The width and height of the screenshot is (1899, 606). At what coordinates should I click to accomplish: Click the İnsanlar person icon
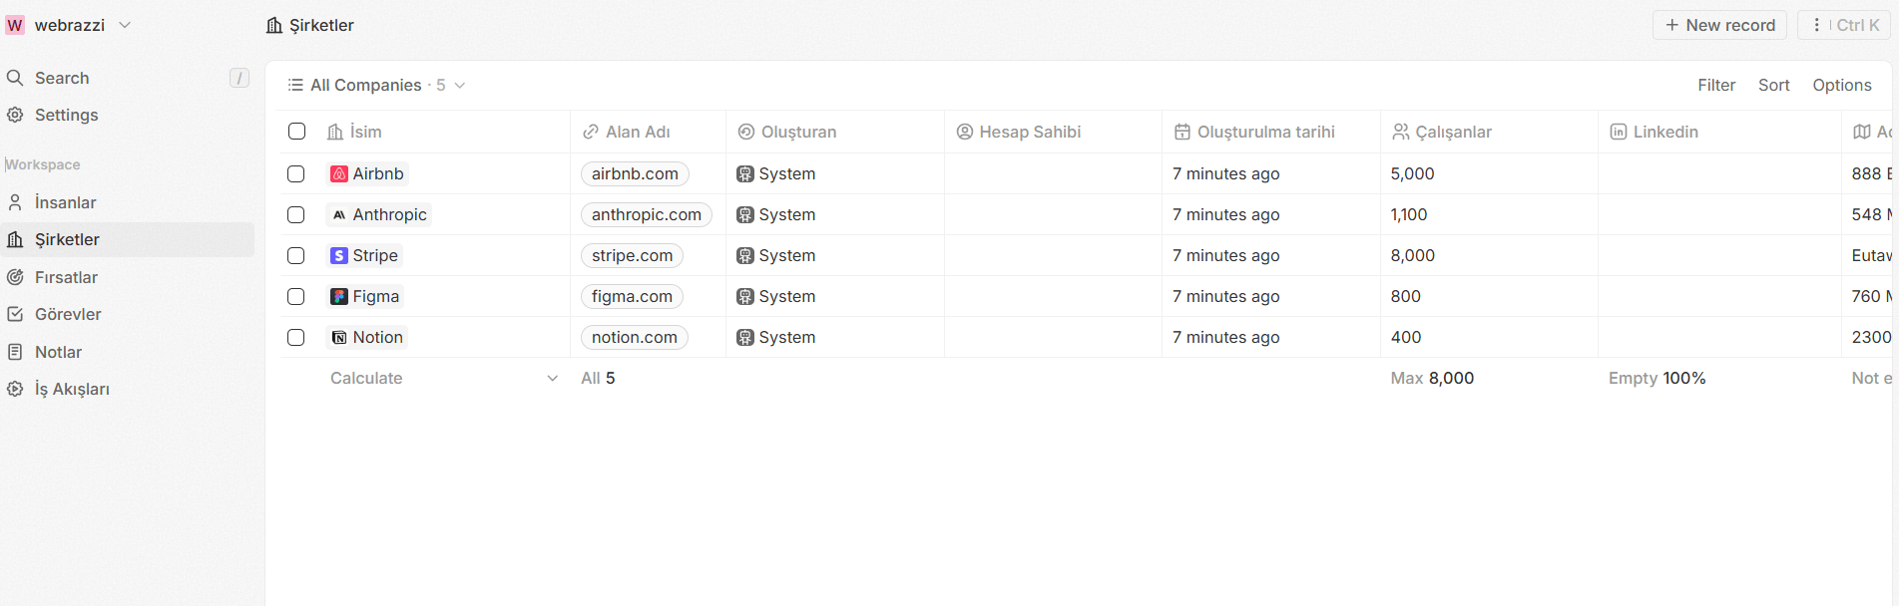(x=15, y=202)
